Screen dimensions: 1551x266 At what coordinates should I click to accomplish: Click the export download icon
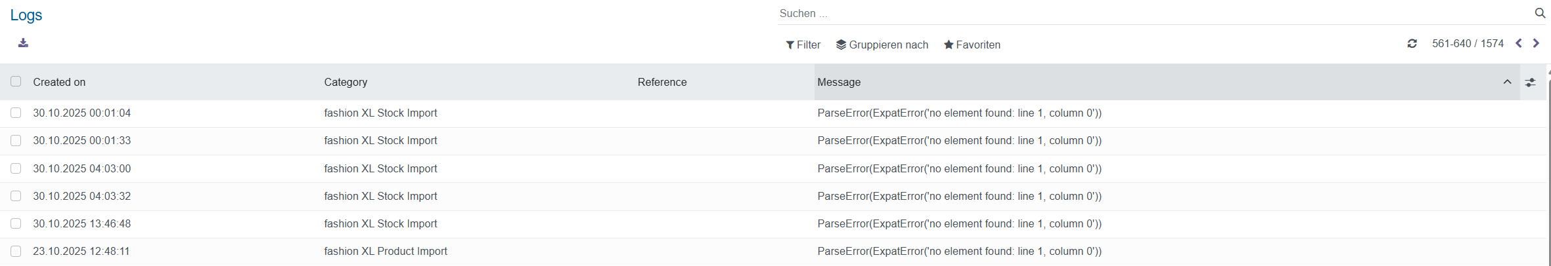tap(23, 43)
